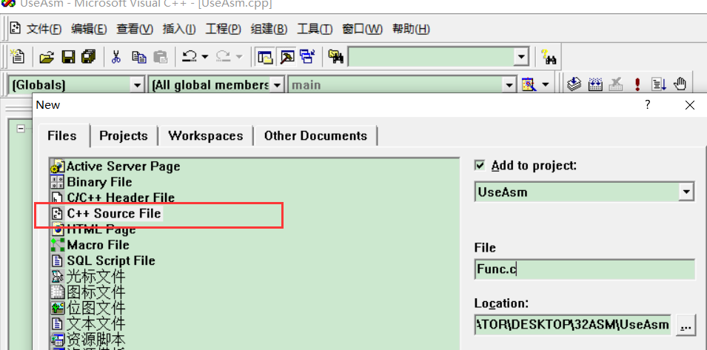Click the Save All icon

click(x=89, y=57)
